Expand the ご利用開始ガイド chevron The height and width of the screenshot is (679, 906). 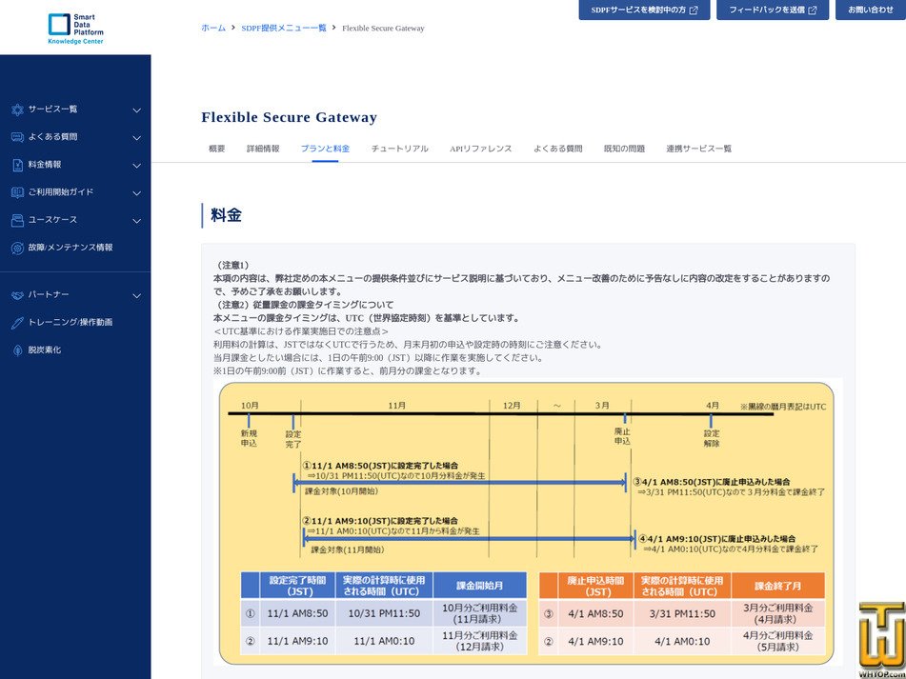coord(137,193)
